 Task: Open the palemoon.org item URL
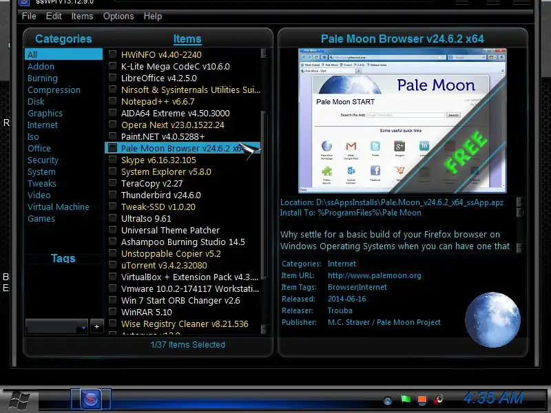point(374,275)
